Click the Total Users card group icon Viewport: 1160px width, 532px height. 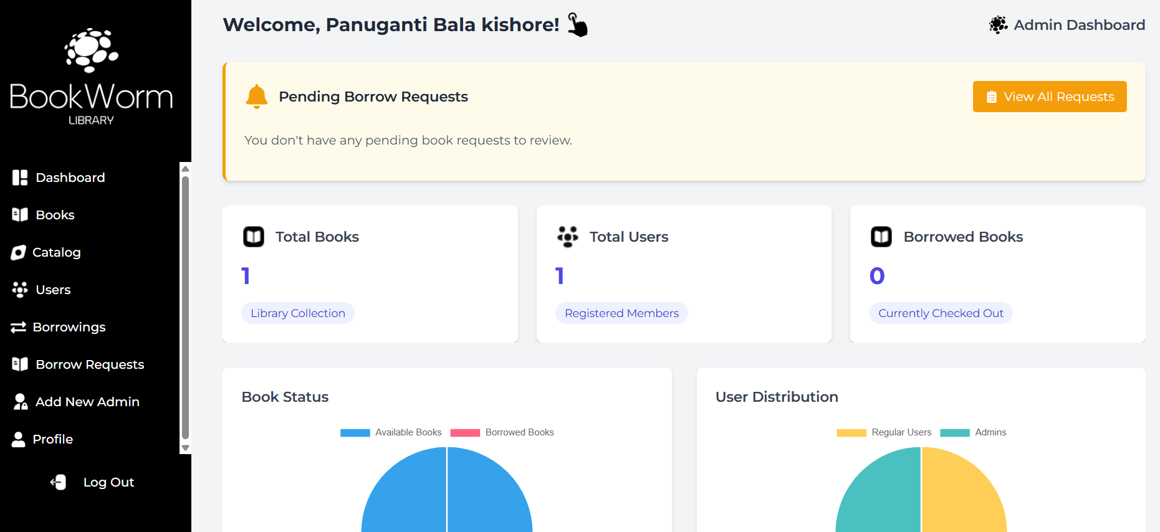click(x=568, y=237)
